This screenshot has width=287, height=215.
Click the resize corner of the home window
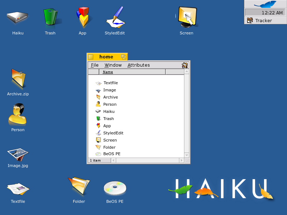[x=187, y=161]
